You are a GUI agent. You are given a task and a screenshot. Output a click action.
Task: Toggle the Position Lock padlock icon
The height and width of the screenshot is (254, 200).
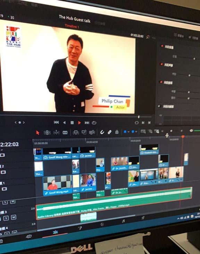117,132
